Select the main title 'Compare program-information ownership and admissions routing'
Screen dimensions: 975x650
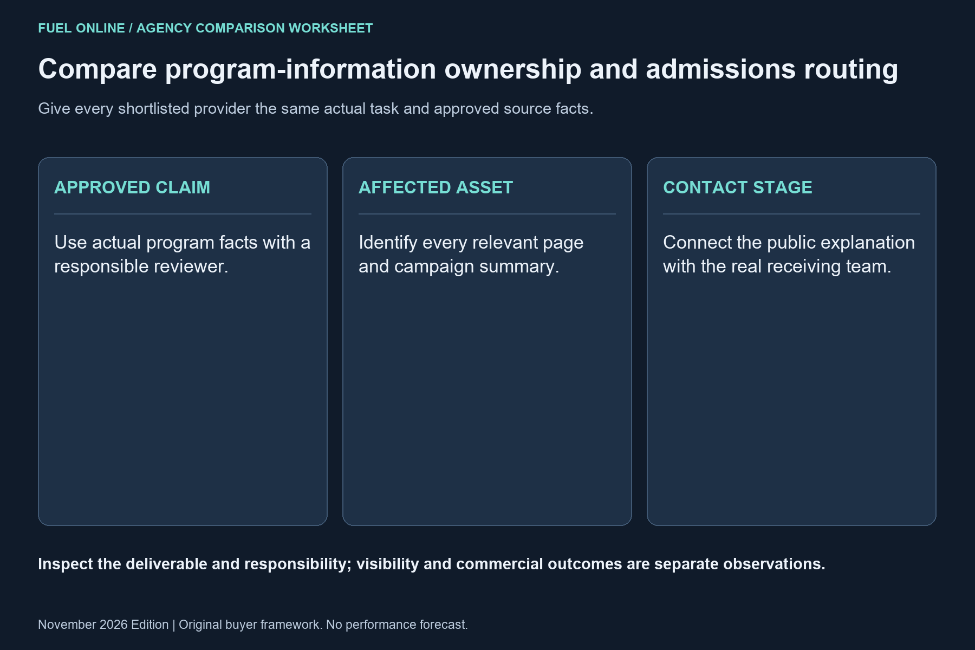coord(468,69)
